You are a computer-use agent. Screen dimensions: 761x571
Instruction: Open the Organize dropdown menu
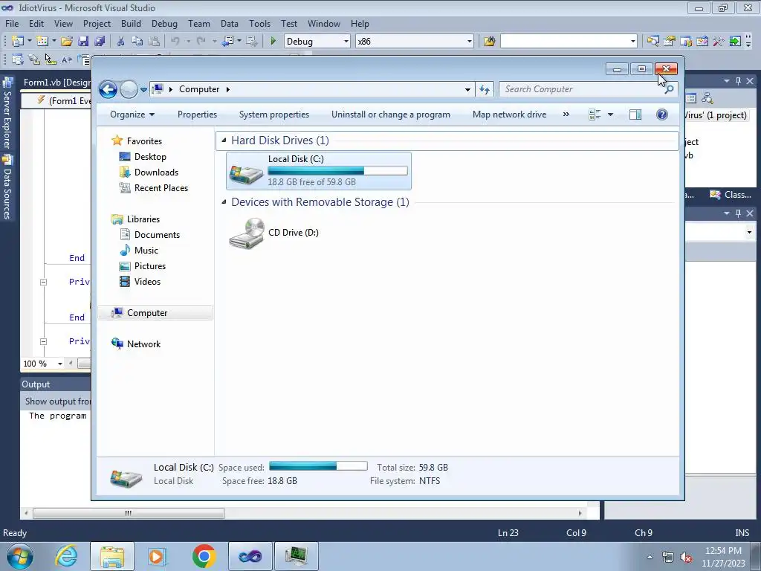pos(132,114)
